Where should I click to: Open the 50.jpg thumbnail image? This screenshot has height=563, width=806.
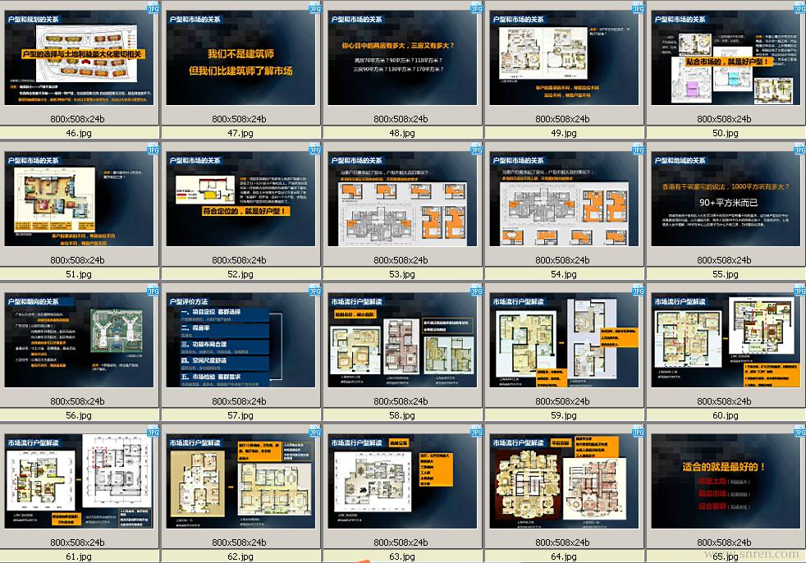click(x=726, y=58)
